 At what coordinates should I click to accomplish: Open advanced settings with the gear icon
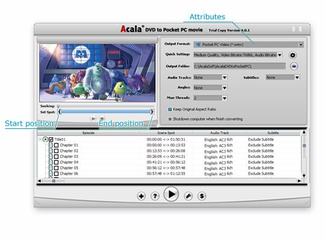click(x=292, y=55)
